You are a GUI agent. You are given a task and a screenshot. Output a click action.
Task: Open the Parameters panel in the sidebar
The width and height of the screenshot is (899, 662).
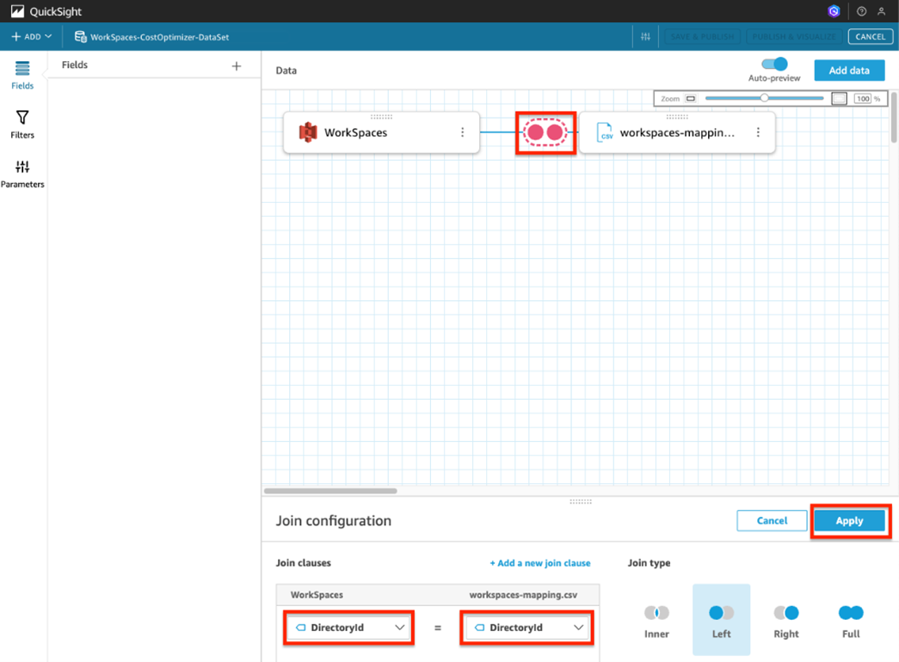[22, 171]
